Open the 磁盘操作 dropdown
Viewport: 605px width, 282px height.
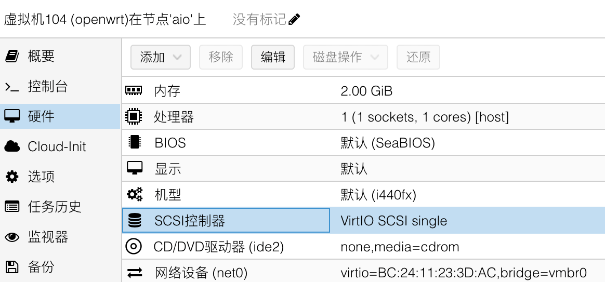[345, 57]
